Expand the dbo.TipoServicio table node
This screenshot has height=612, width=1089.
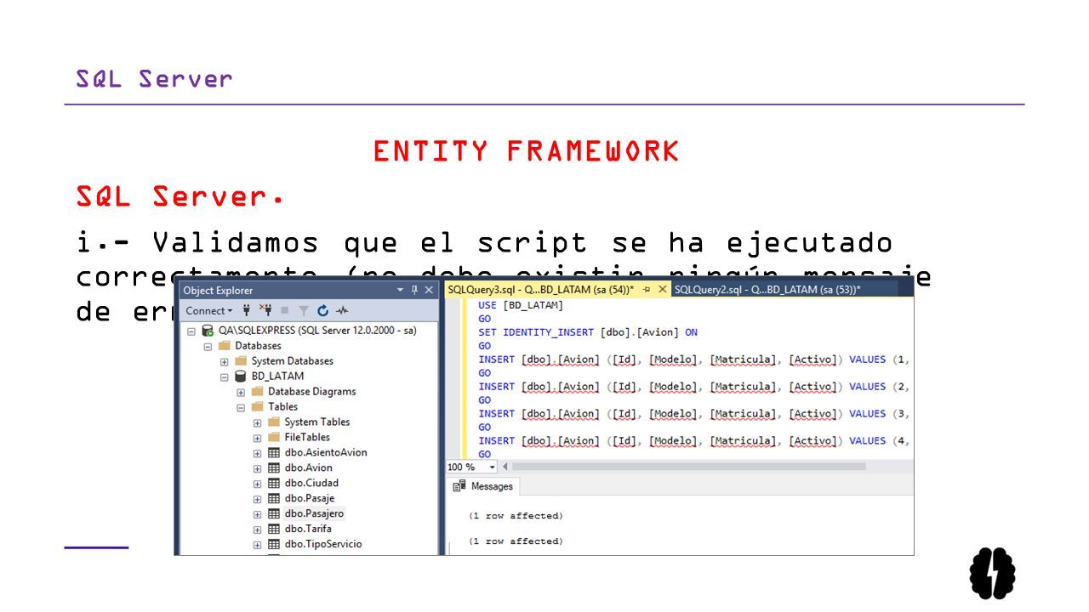pyautogui.click(x=257, y=545)
